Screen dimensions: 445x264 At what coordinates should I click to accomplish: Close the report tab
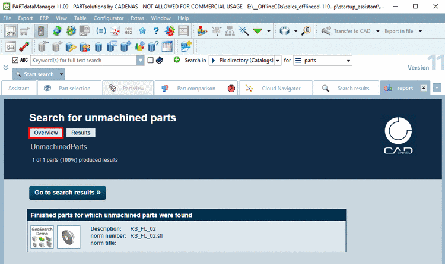(424, 88)
